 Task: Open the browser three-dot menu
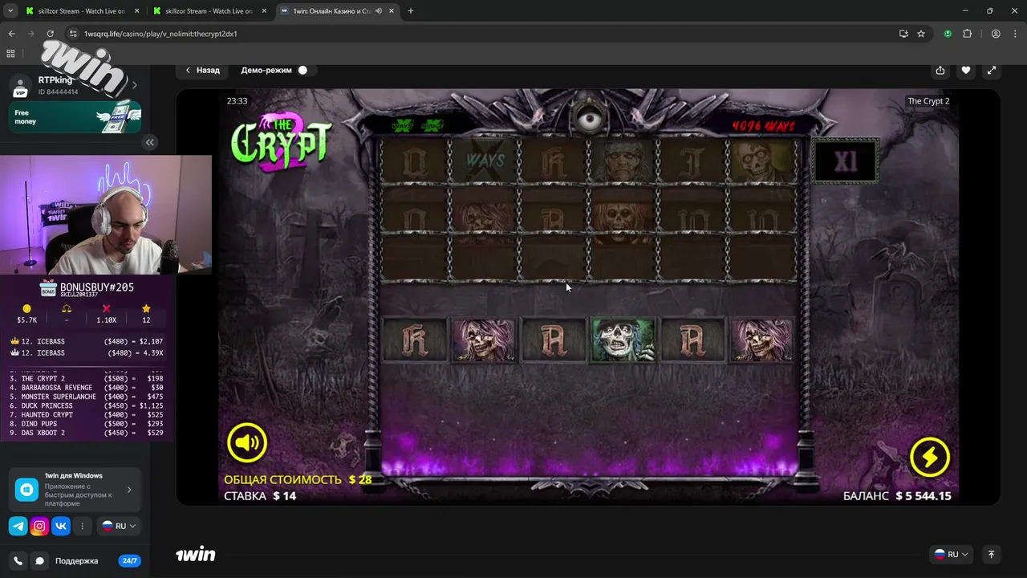click(x=1015, y=34)
